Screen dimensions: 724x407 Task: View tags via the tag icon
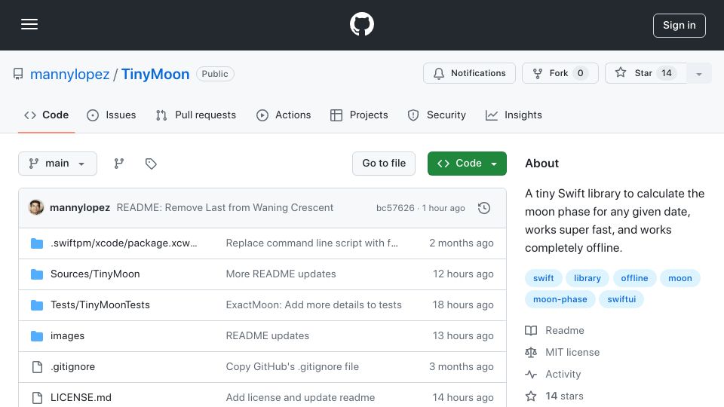151,164
